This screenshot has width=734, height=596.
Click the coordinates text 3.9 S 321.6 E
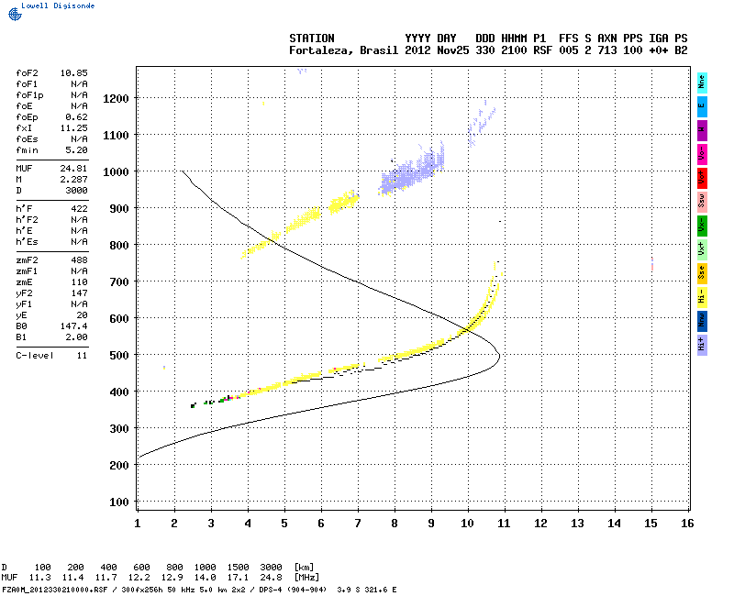coord(366,590)
